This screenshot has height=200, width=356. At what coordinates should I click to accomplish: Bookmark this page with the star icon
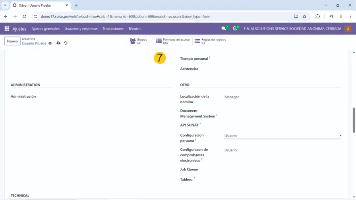coord(305,16)
